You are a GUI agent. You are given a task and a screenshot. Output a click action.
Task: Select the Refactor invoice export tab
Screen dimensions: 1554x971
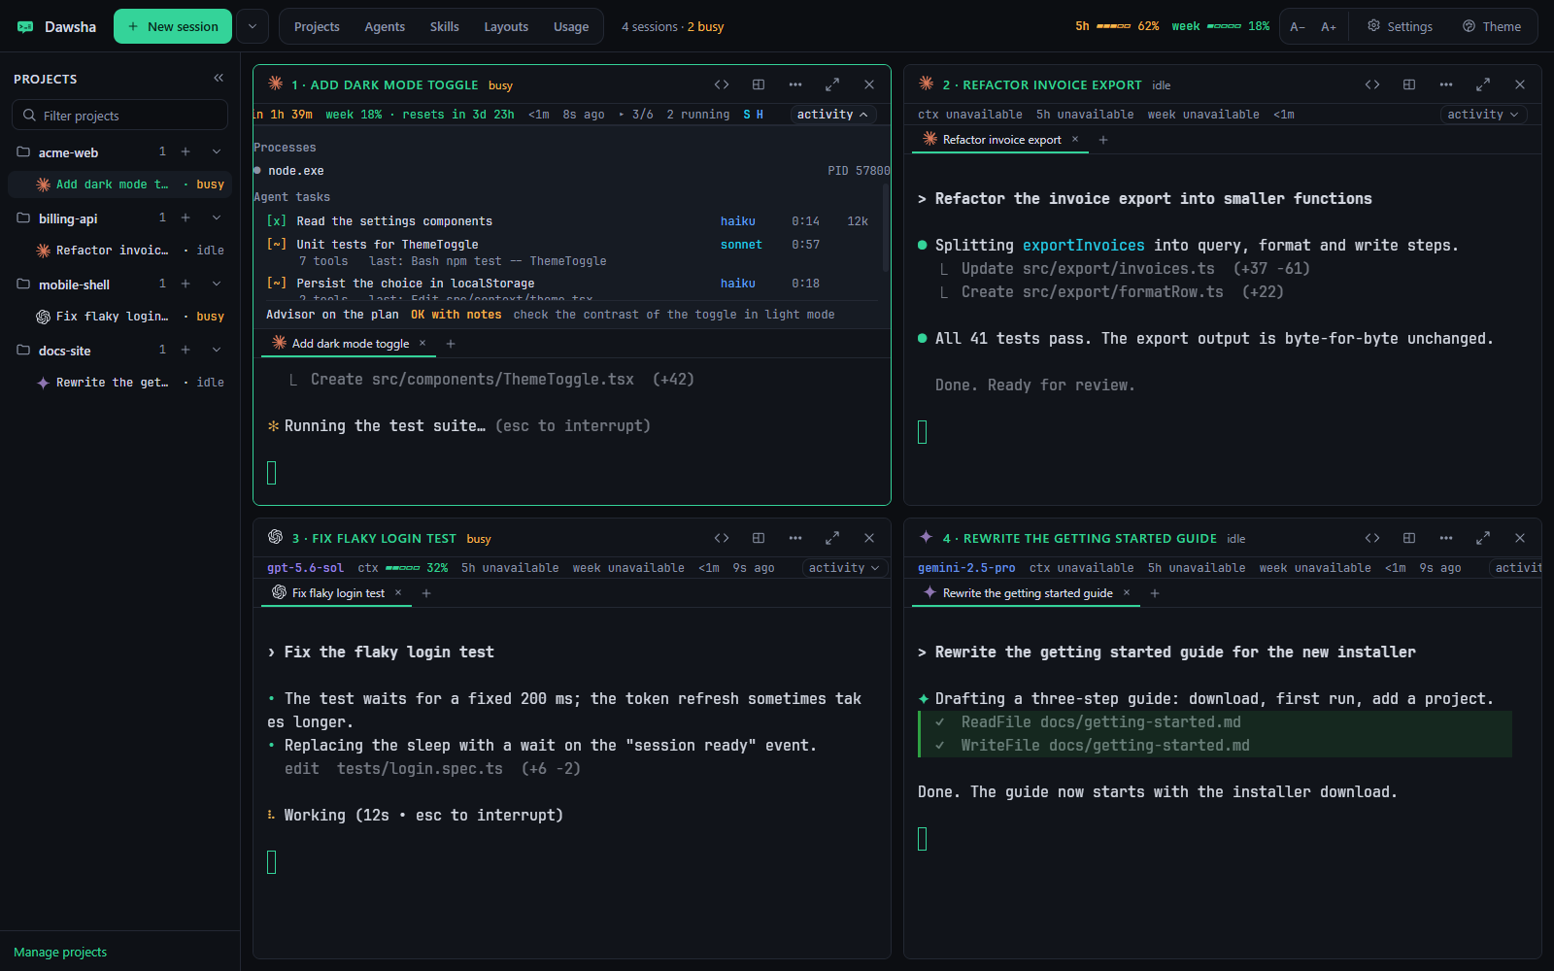tap(1002, 140)
